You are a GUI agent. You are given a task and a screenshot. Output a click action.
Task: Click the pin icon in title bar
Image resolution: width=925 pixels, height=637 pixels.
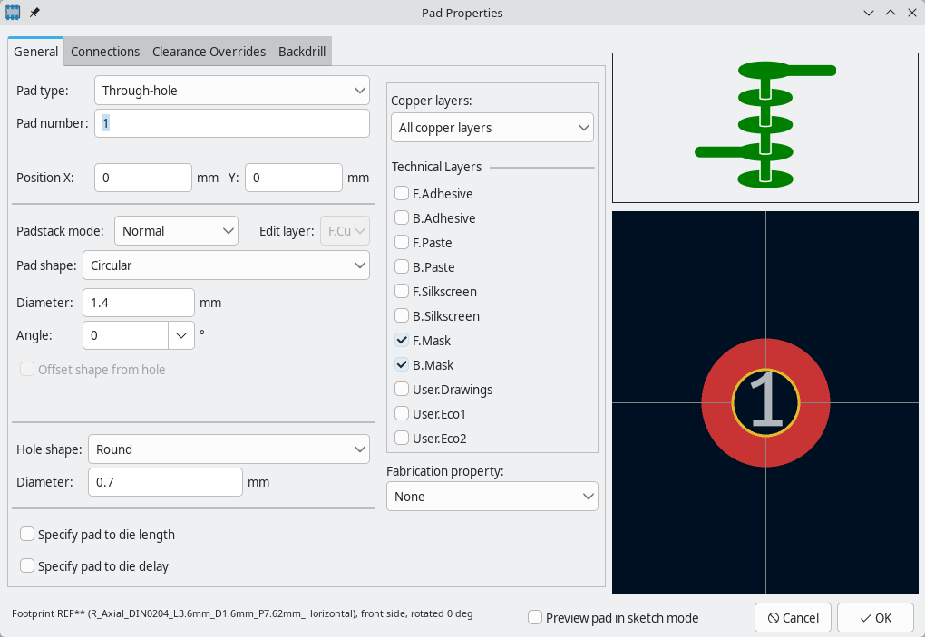click(x=34, y=13)
